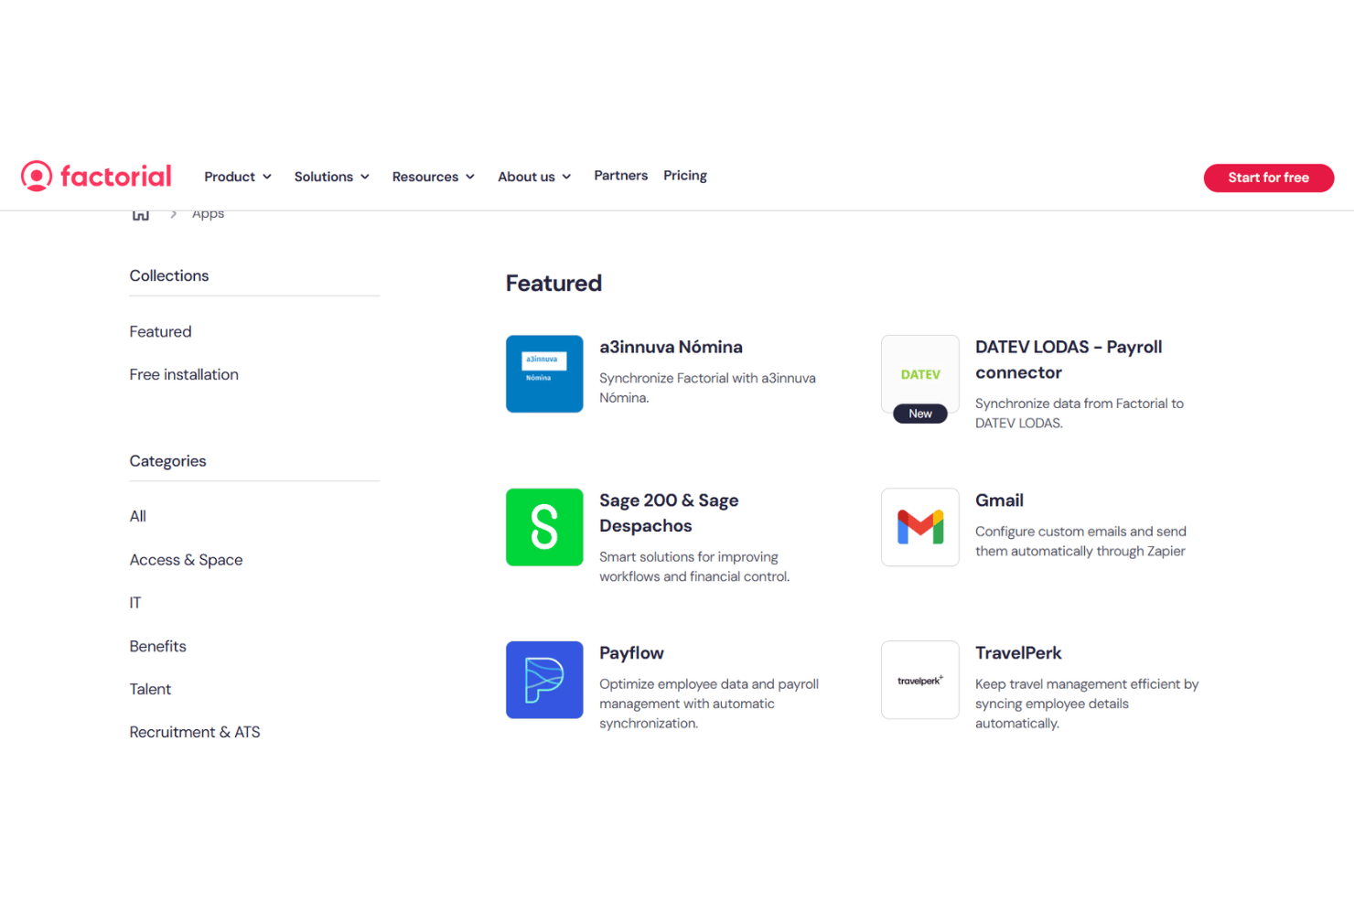Viewport: 1354px width, 903px height.
Task: Open the green Sage app icon
Action: pyautogui.click(x=544, y=527)
